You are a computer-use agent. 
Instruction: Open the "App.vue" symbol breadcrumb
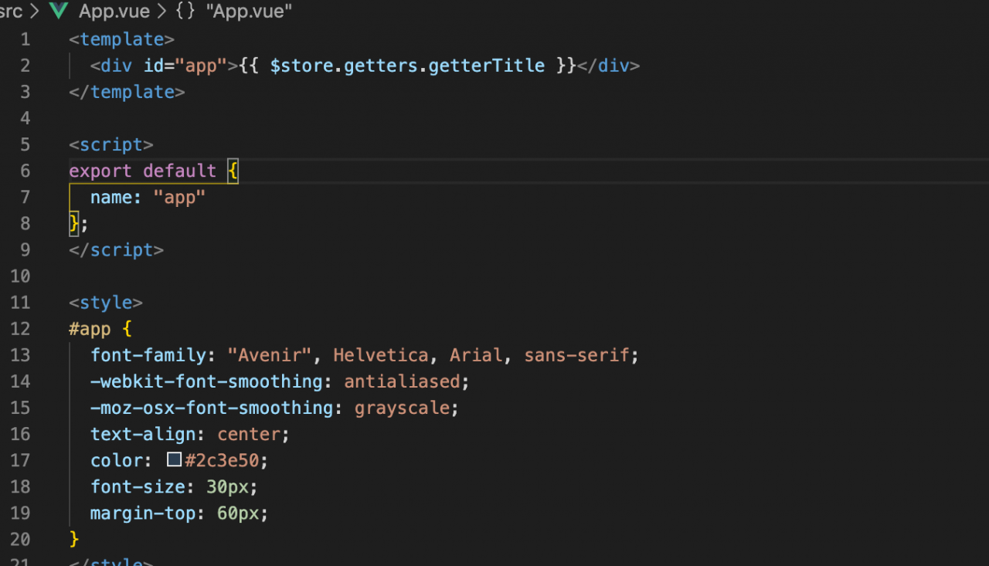(249, 11)
